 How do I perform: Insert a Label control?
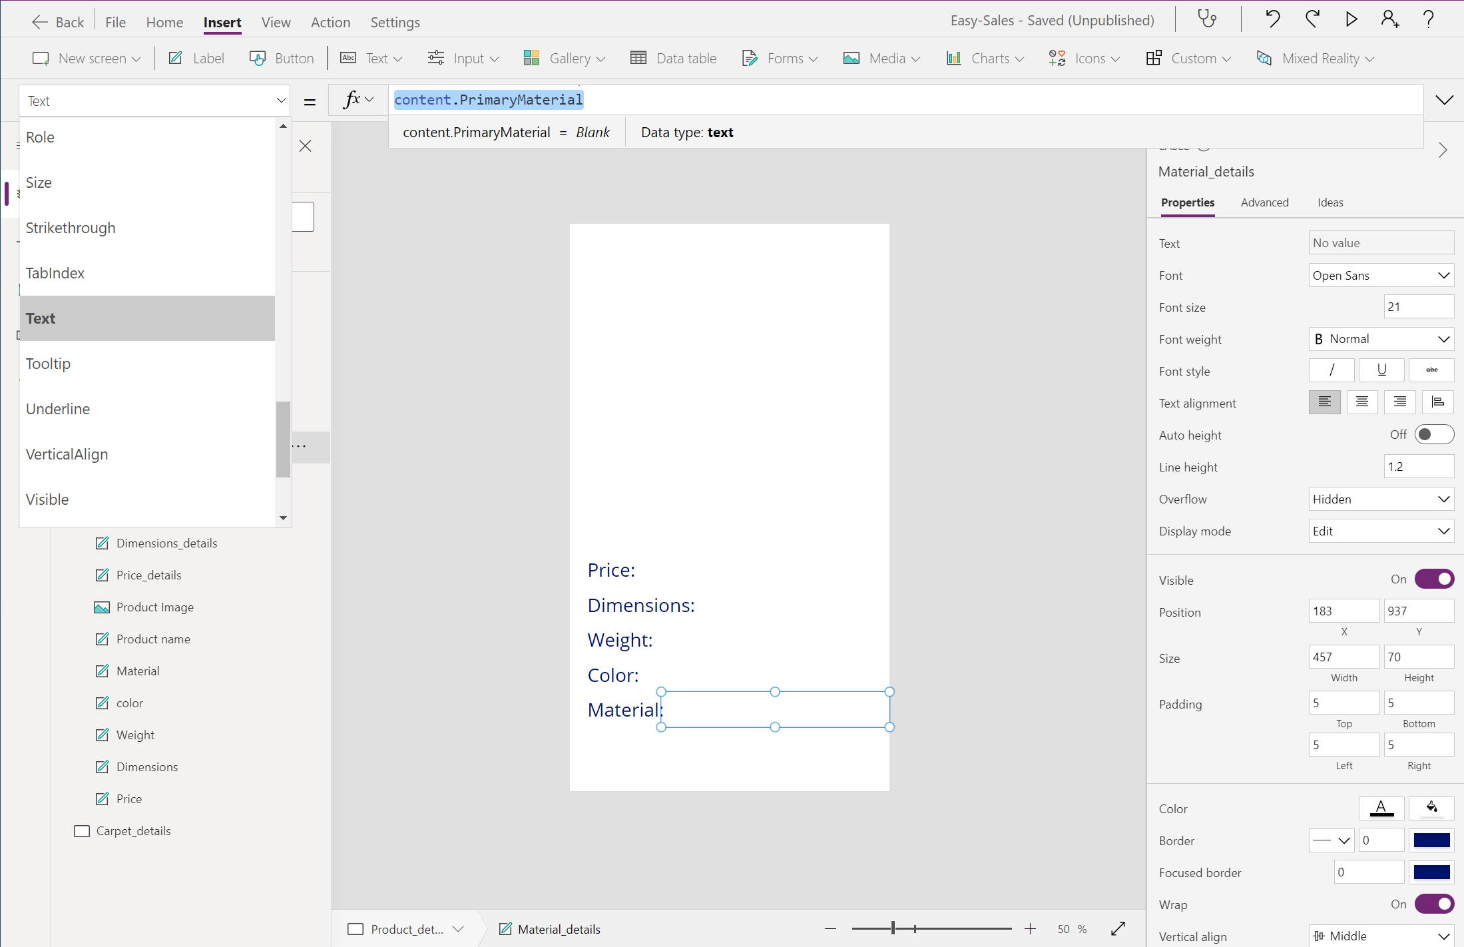pos(196,59)
